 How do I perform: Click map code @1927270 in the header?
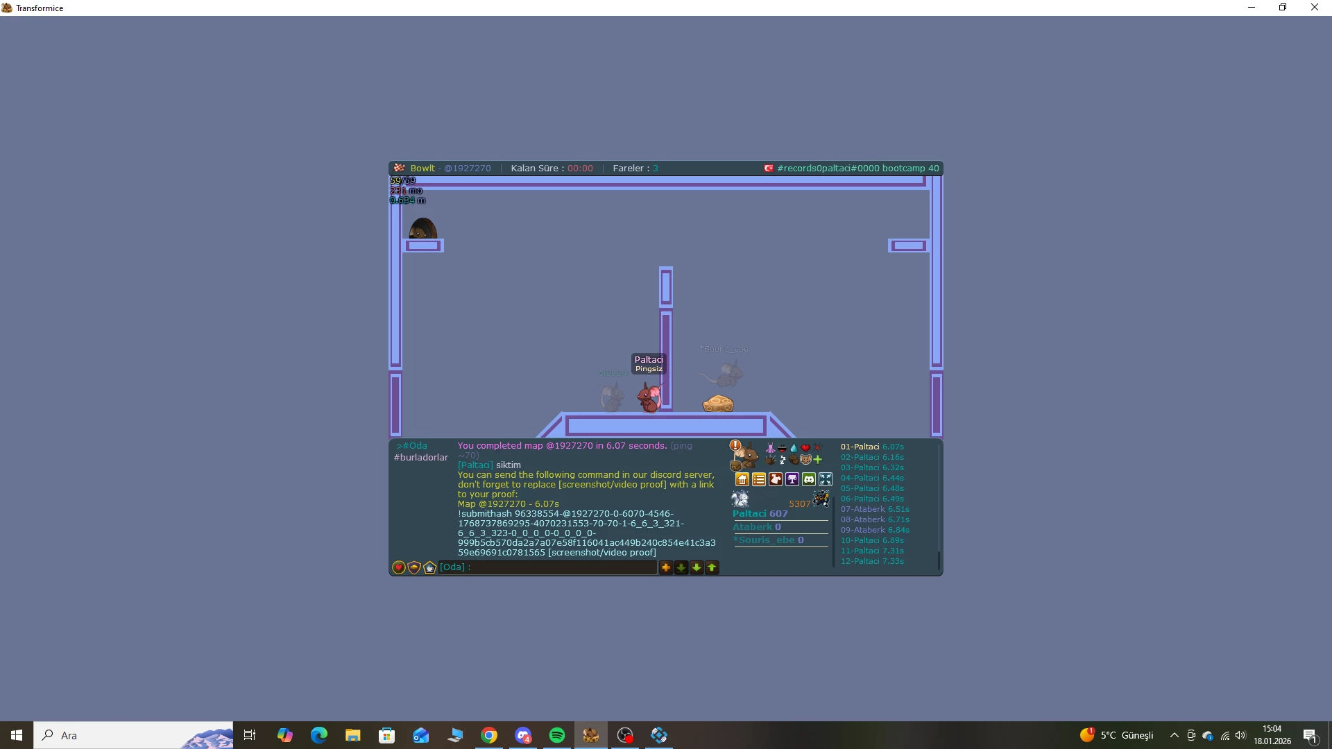(x=468, y=169)
